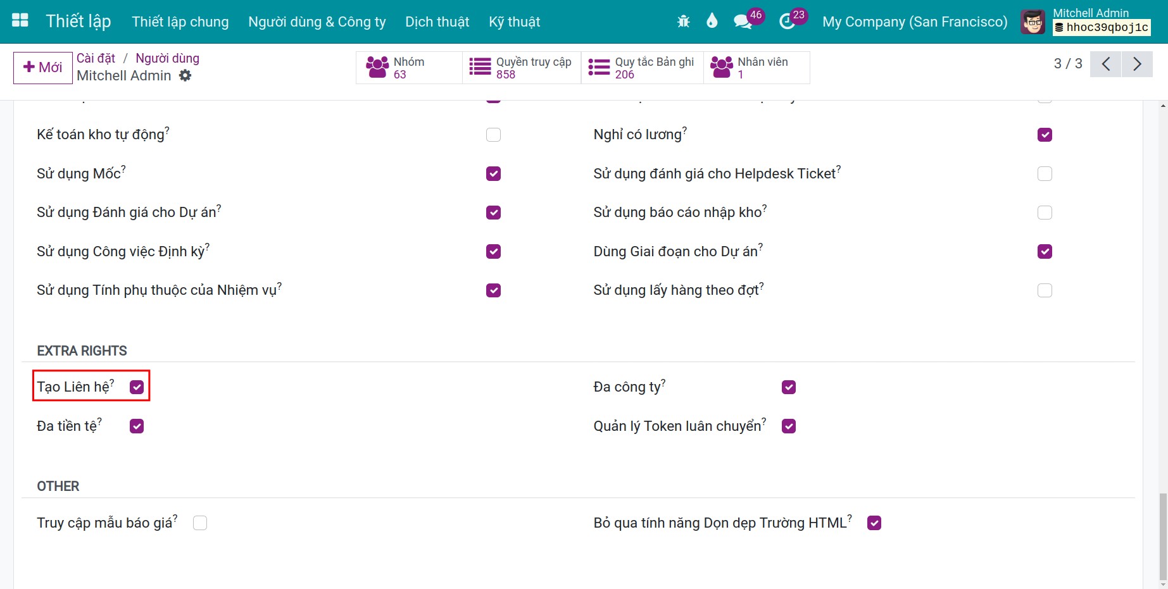The image size is (1168, 589).
Task: Open Kỹ thuật menu
Action: [x=515, y=22]
